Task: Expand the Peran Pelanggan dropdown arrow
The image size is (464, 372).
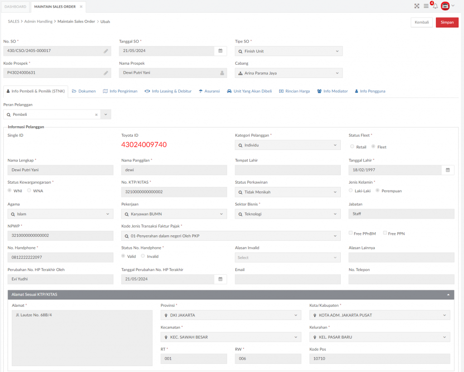Action: pyautogui.click(x=106, y=114)
